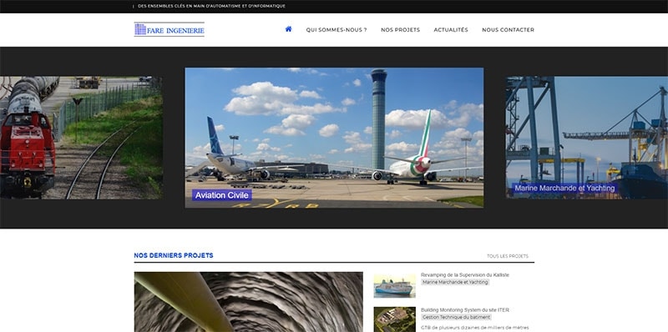Select the airport slide with control tower

[334, 138]
